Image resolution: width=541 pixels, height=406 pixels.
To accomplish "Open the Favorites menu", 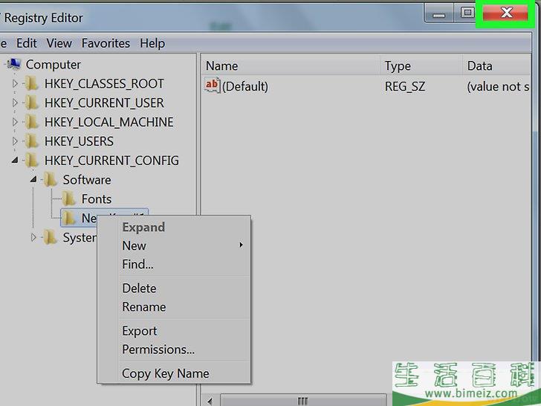I will (106, 43).
